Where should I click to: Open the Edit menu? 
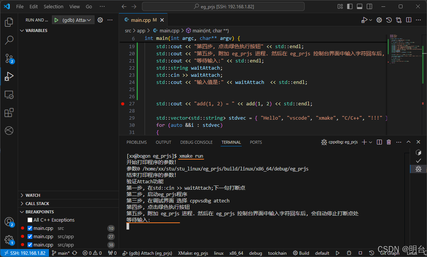(x=34, y=6)
